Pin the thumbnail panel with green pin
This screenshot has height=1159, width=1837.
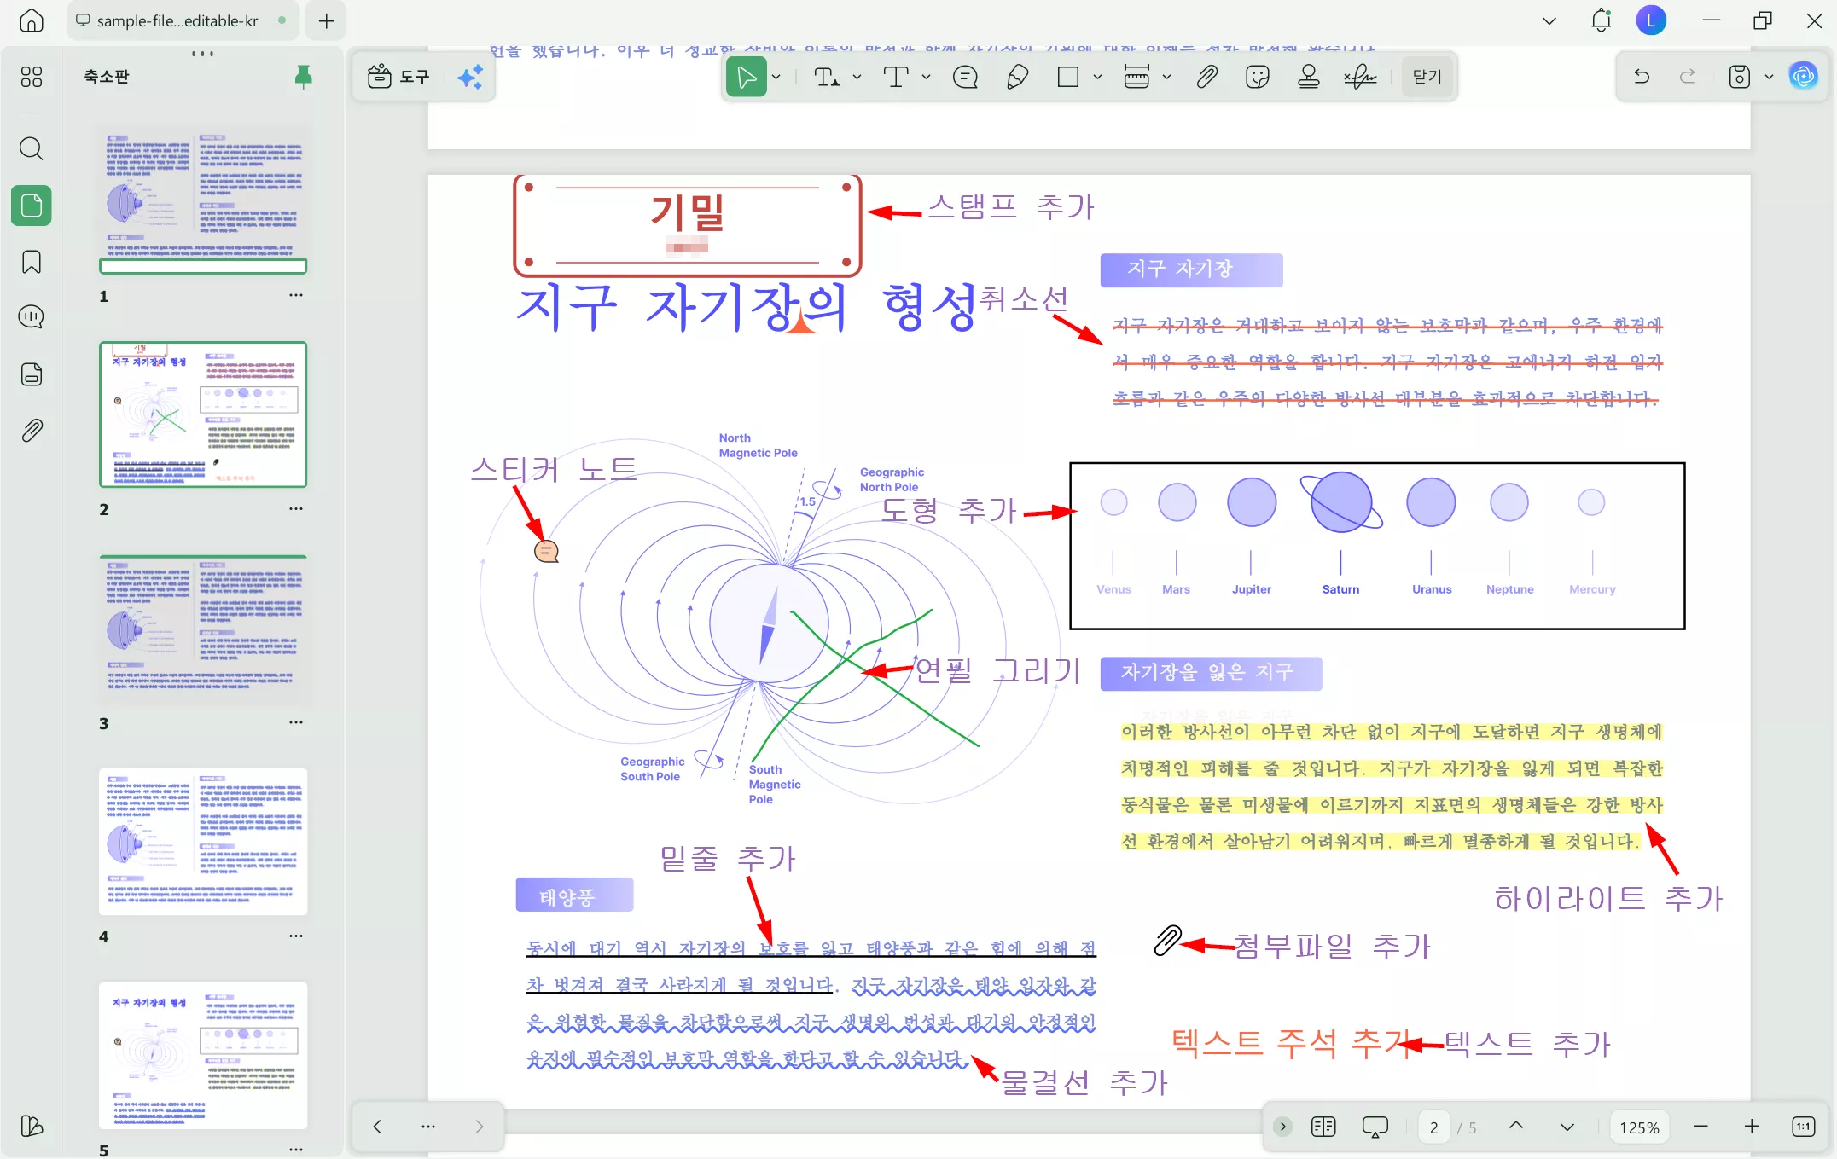point(303,77)
